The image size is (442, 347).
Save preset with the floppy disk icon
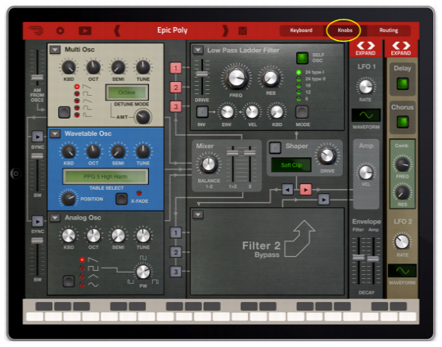(x=243, y=30)
